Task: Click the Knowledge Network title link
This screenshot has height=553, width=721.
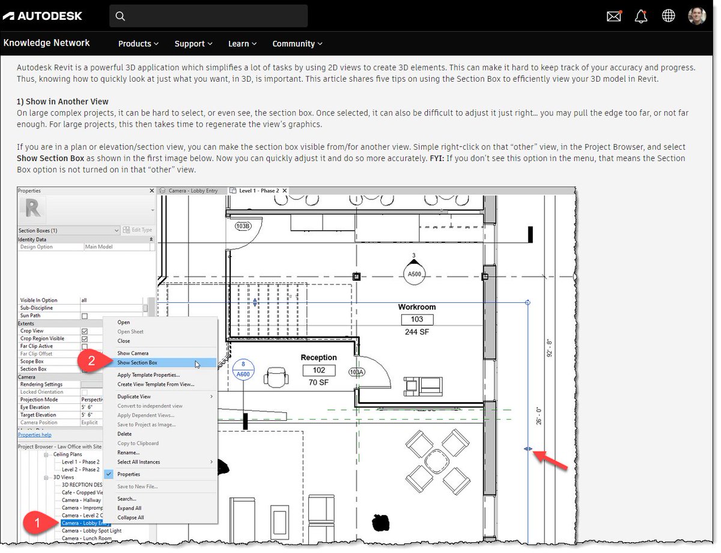Action: tap(46, 43)
